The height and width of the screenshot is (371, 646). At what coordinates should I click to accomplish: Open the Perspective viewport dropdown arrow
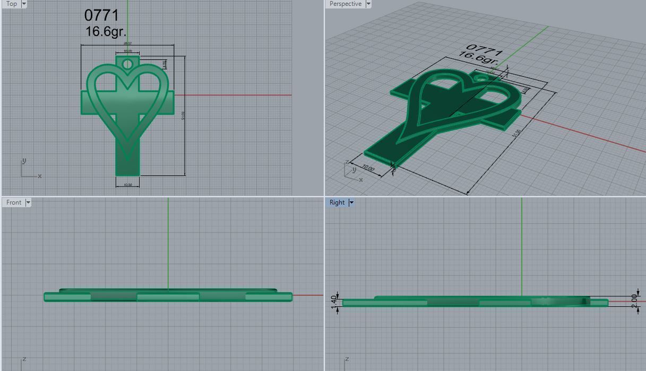tap(368, 4)
